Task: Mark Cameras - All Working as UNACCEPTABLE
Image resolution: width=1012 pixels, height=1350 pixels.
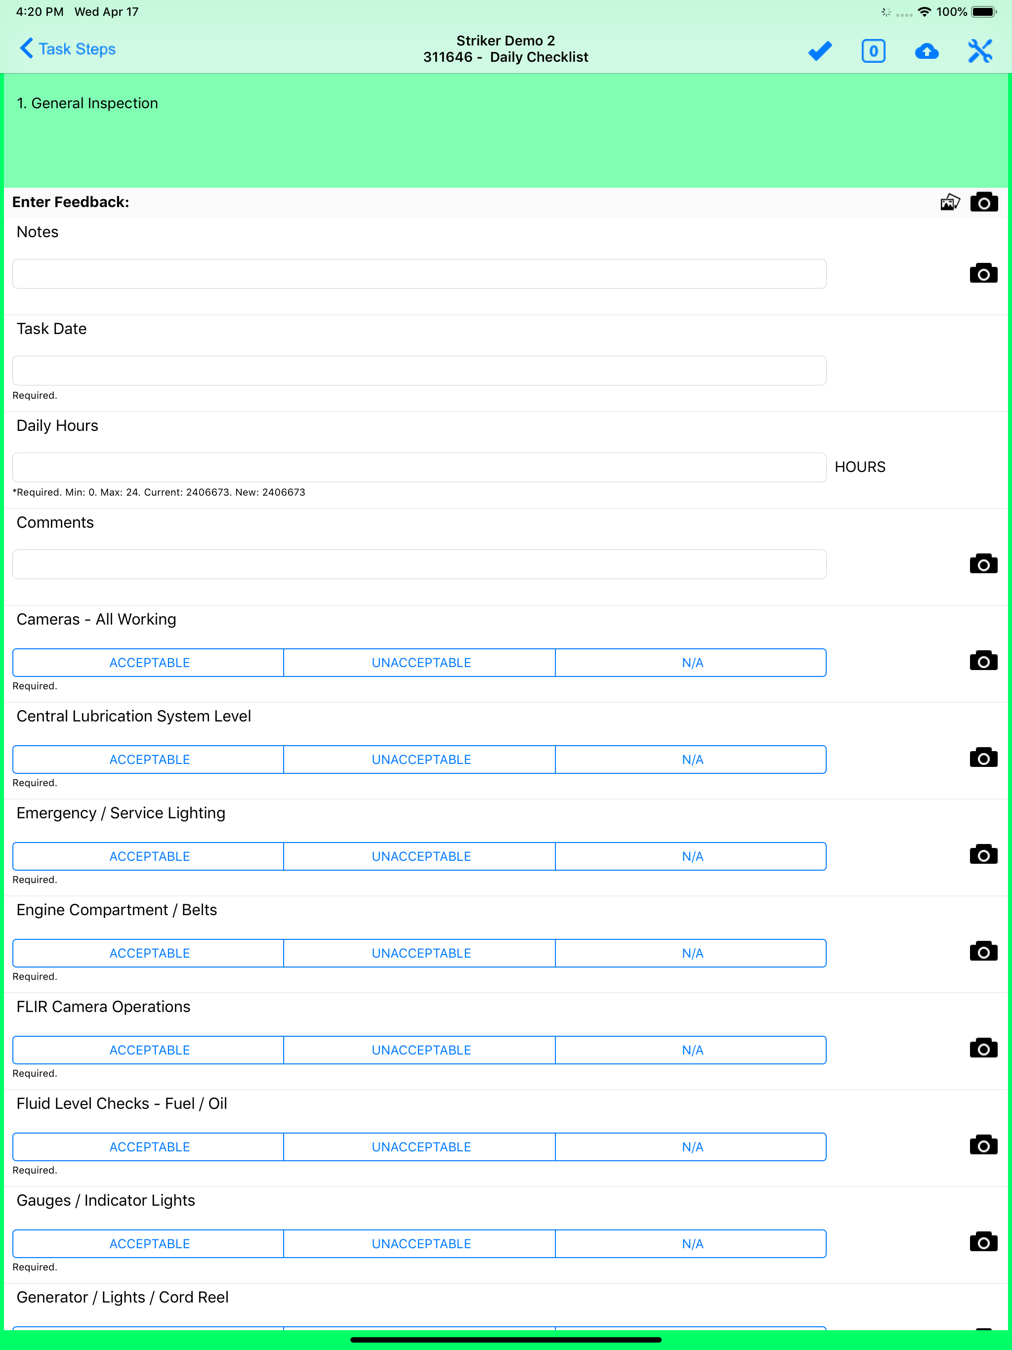Action: (x=420, y=663)
